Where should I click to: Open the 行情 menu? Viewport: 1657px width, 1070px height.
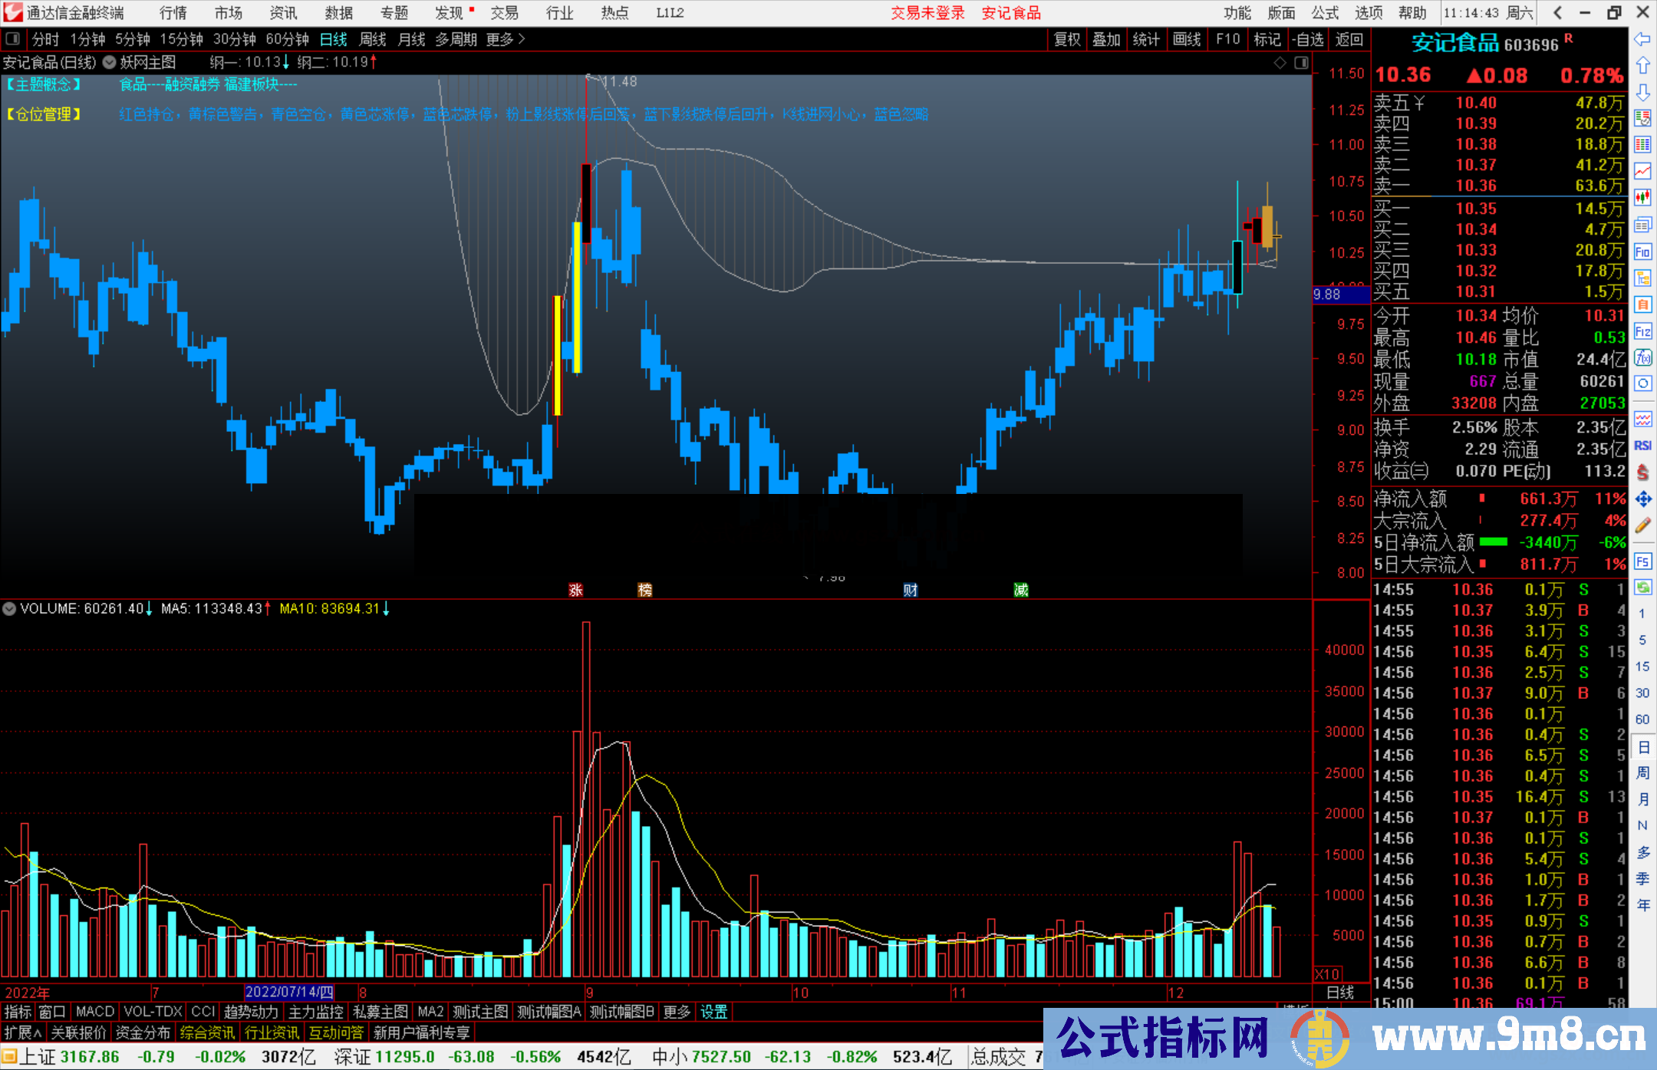173,13
